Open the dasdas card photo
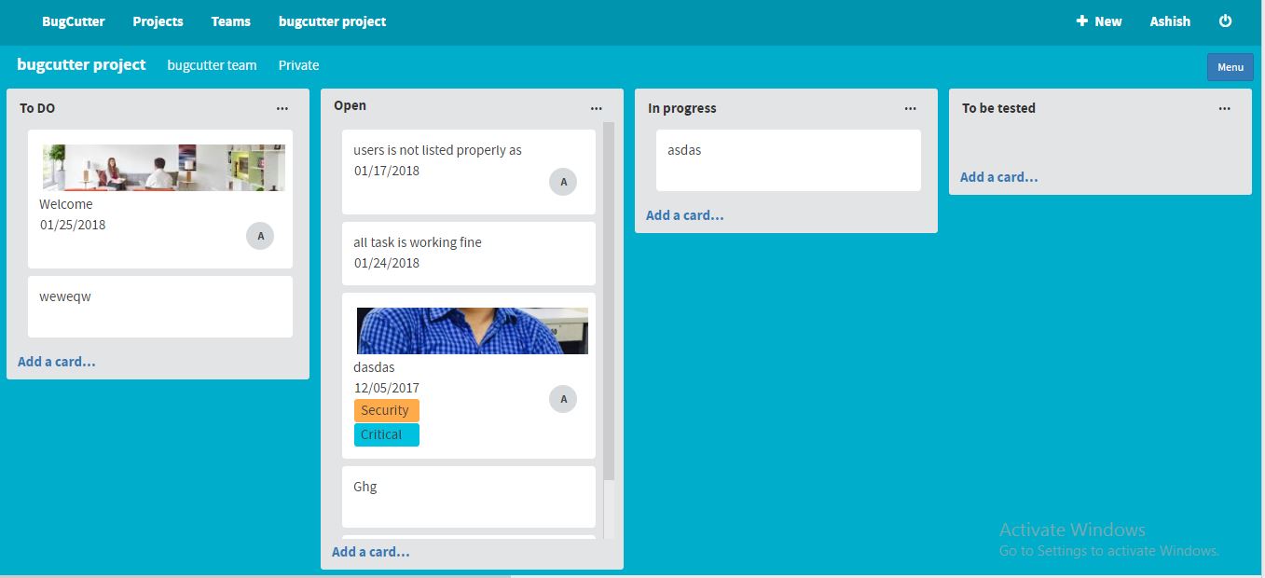 click(x=473, y=331)
